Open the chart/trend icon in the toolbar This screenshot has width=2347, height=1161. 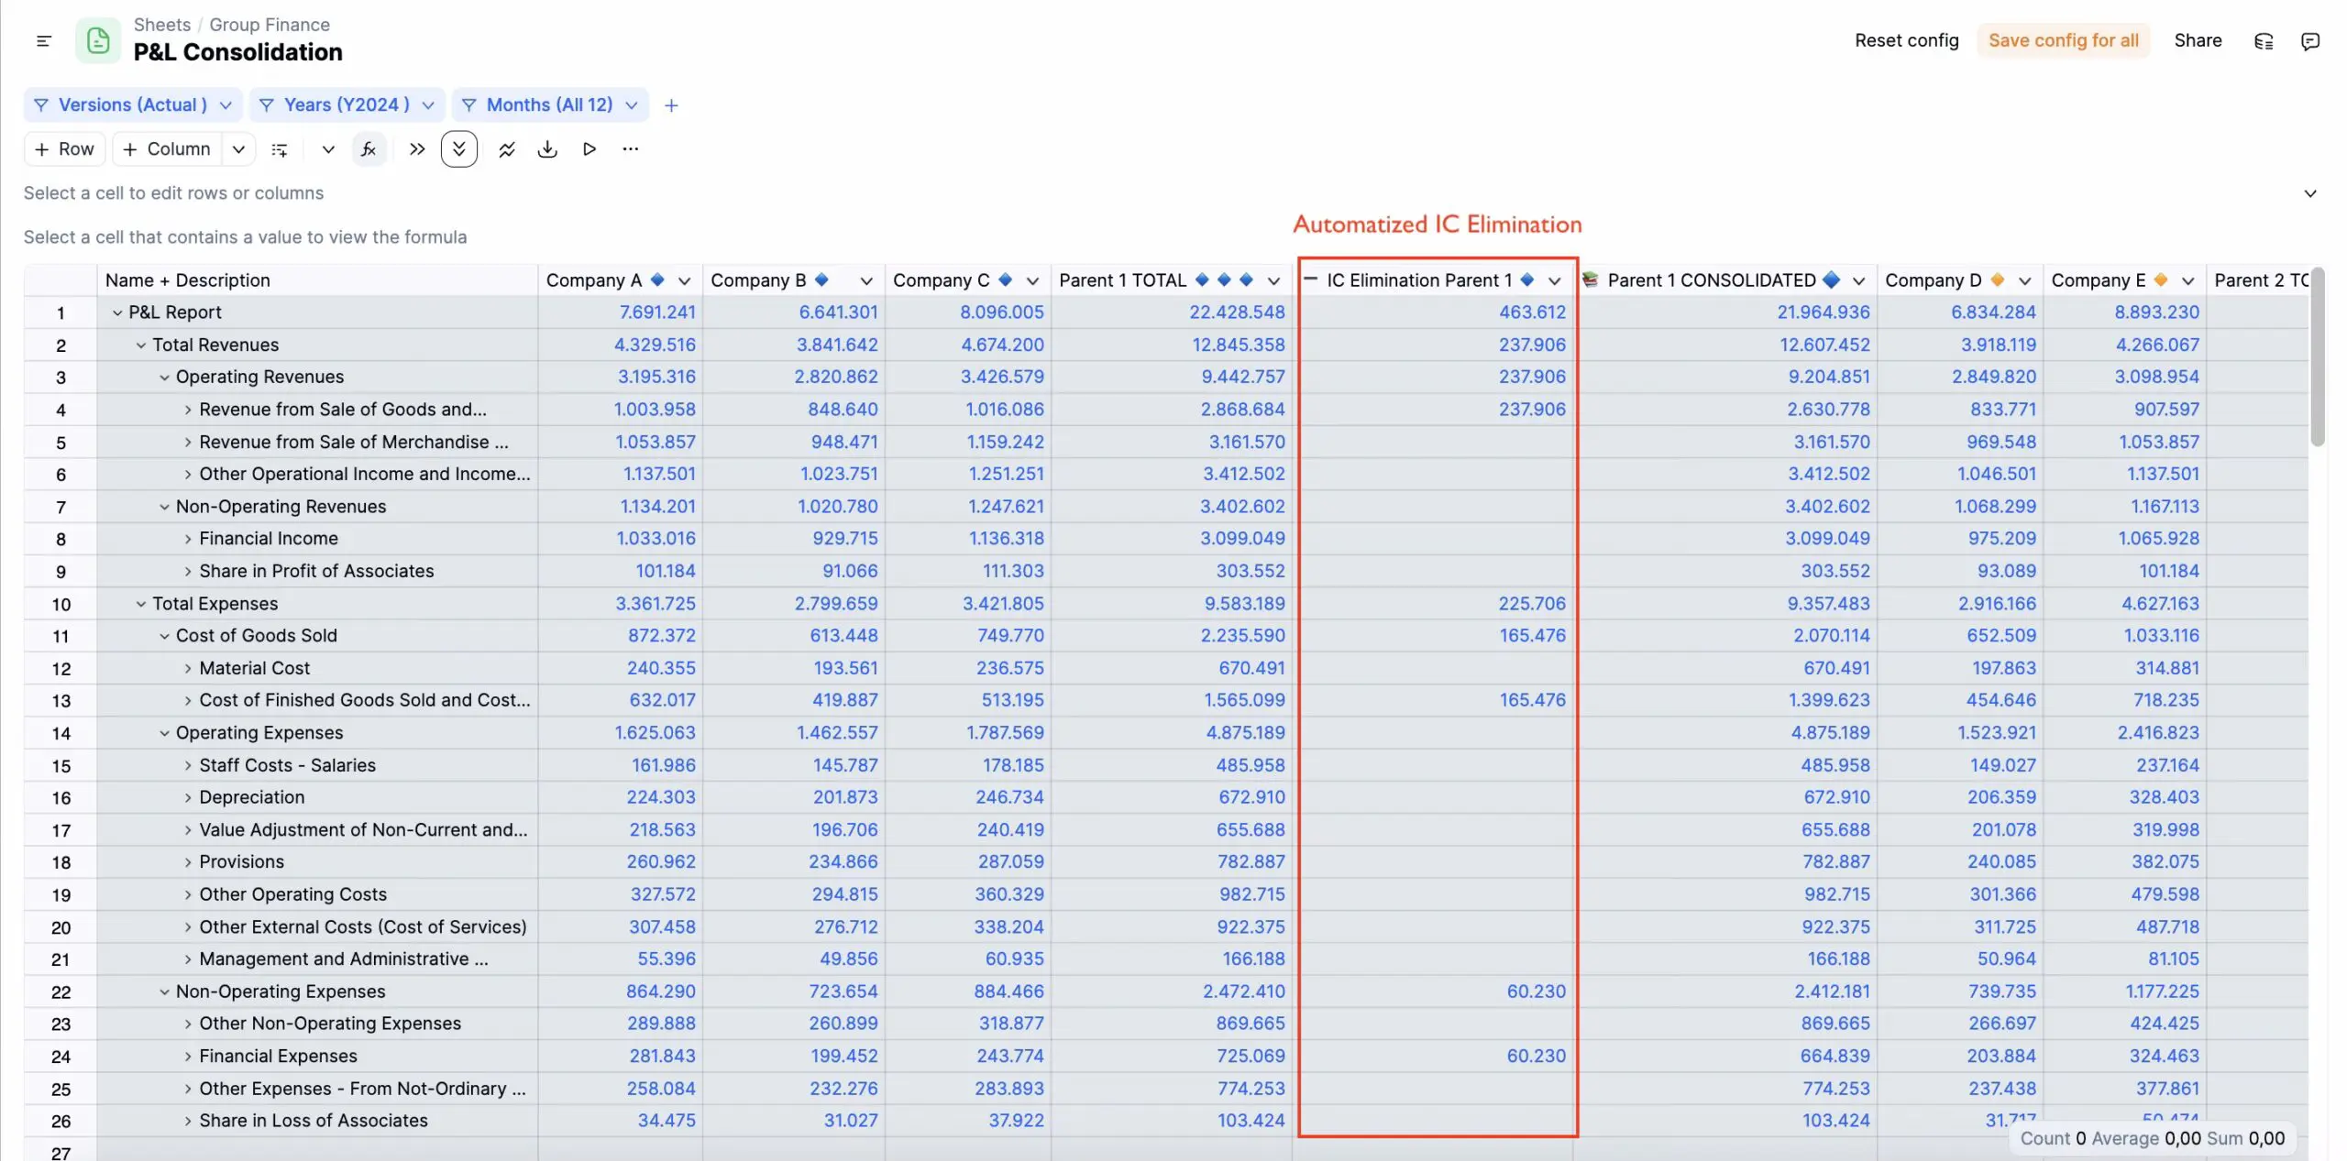[506, 148]
